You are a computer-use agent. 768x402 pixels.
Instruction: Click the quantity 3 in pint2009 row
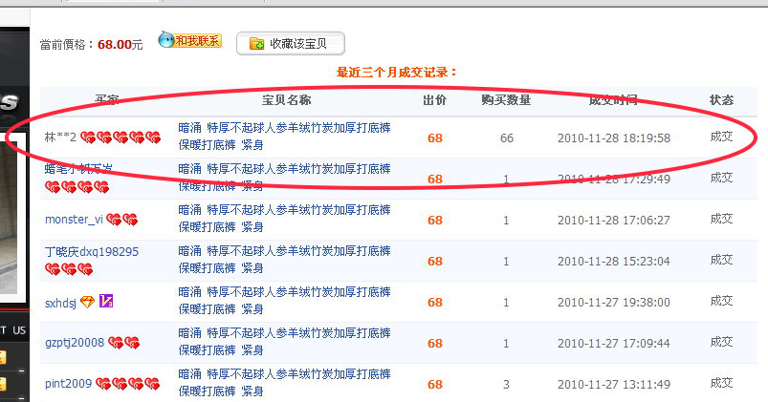point(507,385)
